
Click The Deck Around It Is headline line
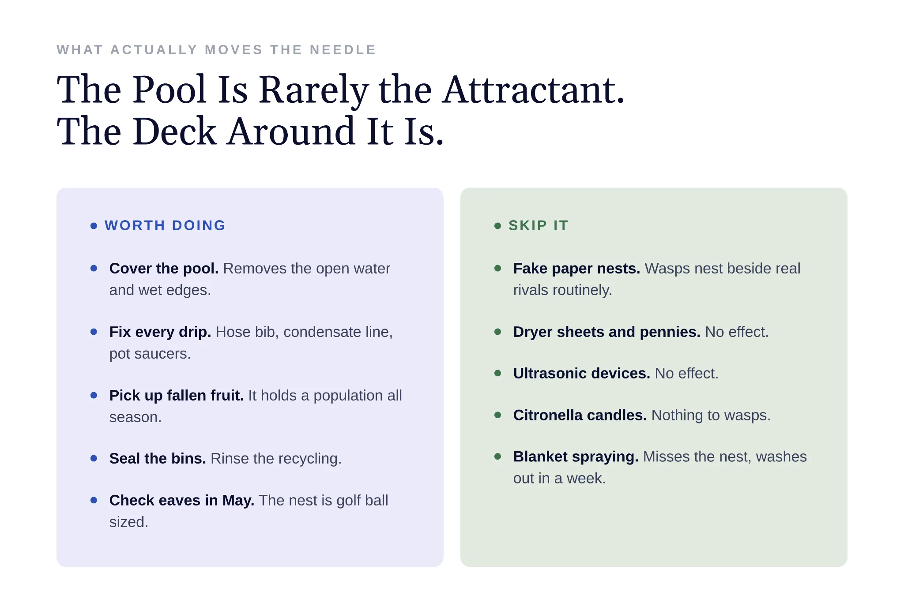tap(250, 131)
